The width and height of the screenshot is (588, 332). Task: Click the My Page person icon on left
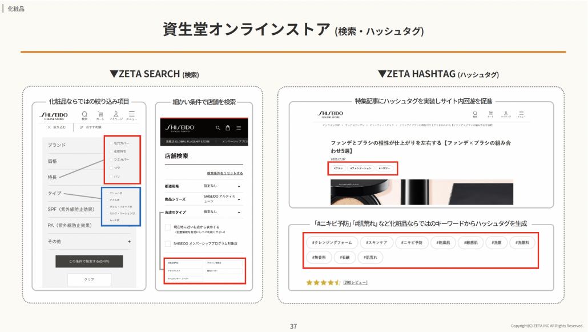[116, 115]
